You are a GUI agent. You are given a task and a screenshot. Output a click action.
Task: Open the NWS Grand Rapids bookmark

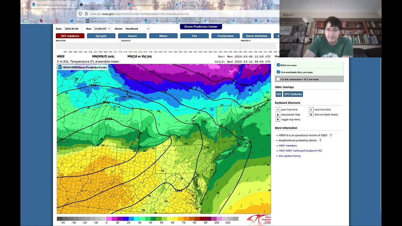click(x=216, y=21)
